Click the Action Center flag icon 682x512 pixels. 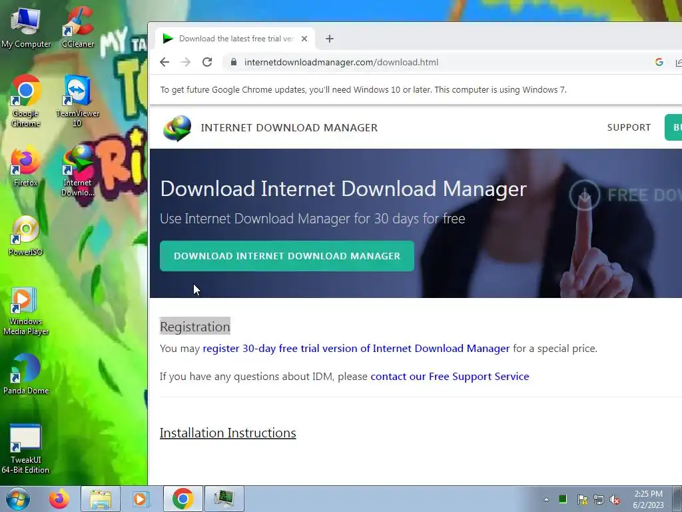582,499
